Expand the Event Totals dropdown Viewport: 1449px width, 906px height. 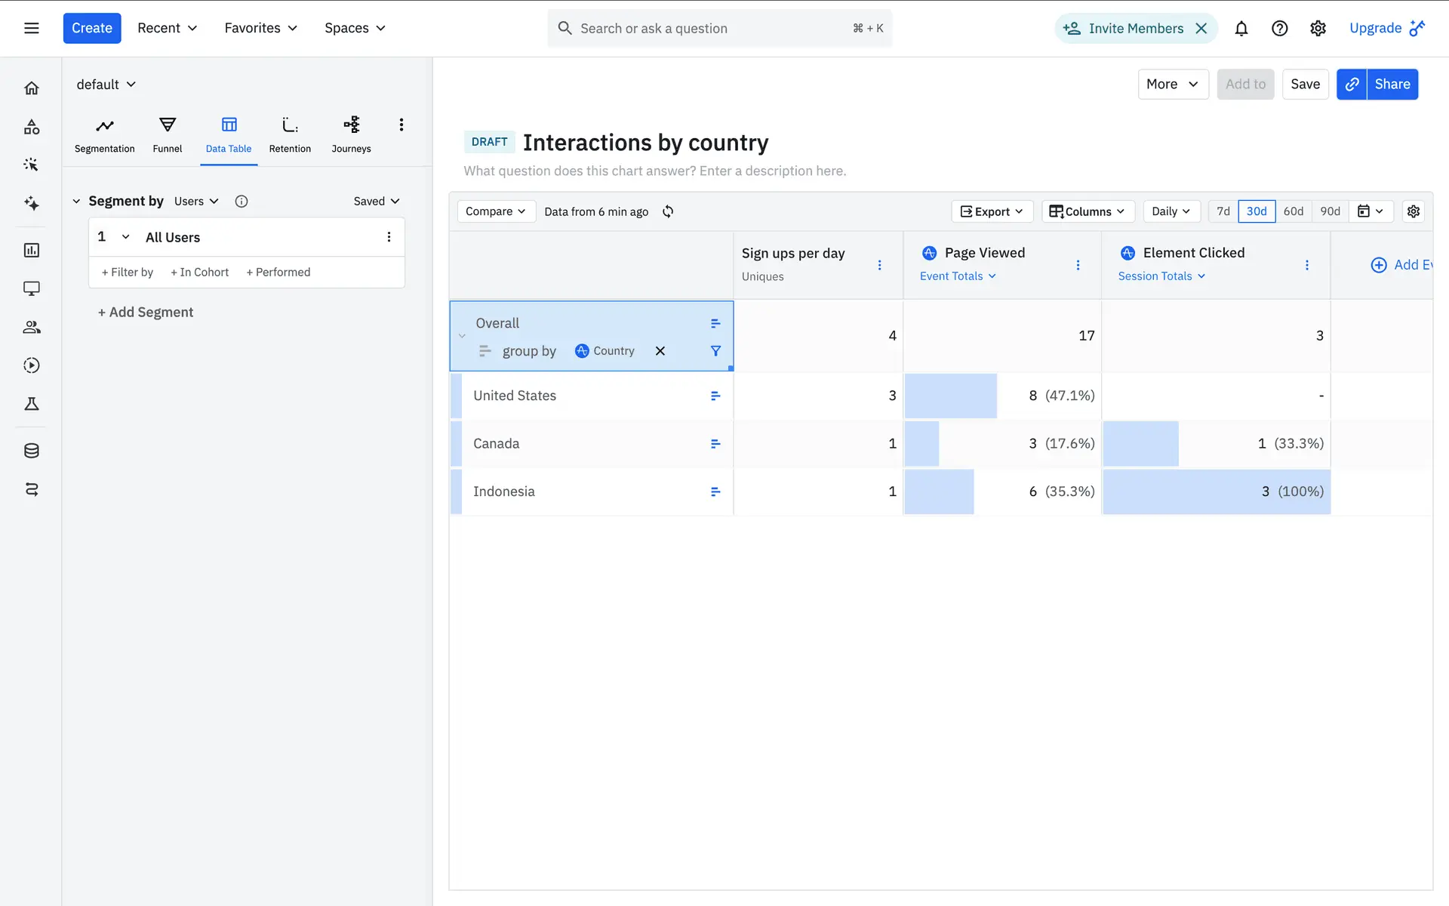(958, 276)
